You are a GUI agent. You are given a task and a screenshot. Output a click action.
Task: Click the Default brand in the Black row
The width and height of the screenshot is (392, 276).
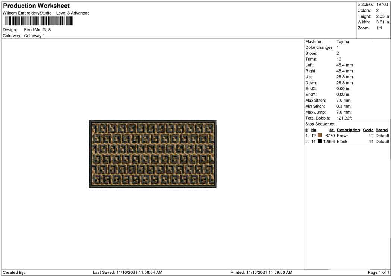click(382, 142)
